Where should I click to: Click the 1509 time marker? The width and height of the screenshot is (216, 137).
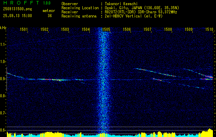189,29
